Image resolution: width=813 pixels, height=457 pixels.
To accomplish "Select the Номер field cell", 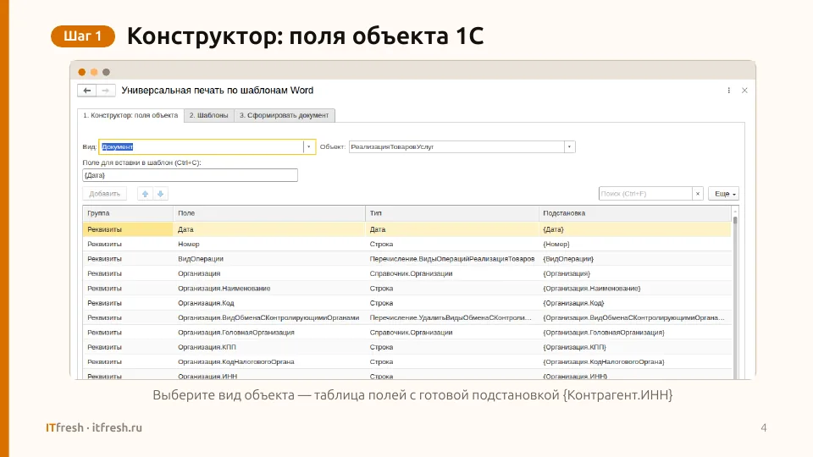I will 269,244.
